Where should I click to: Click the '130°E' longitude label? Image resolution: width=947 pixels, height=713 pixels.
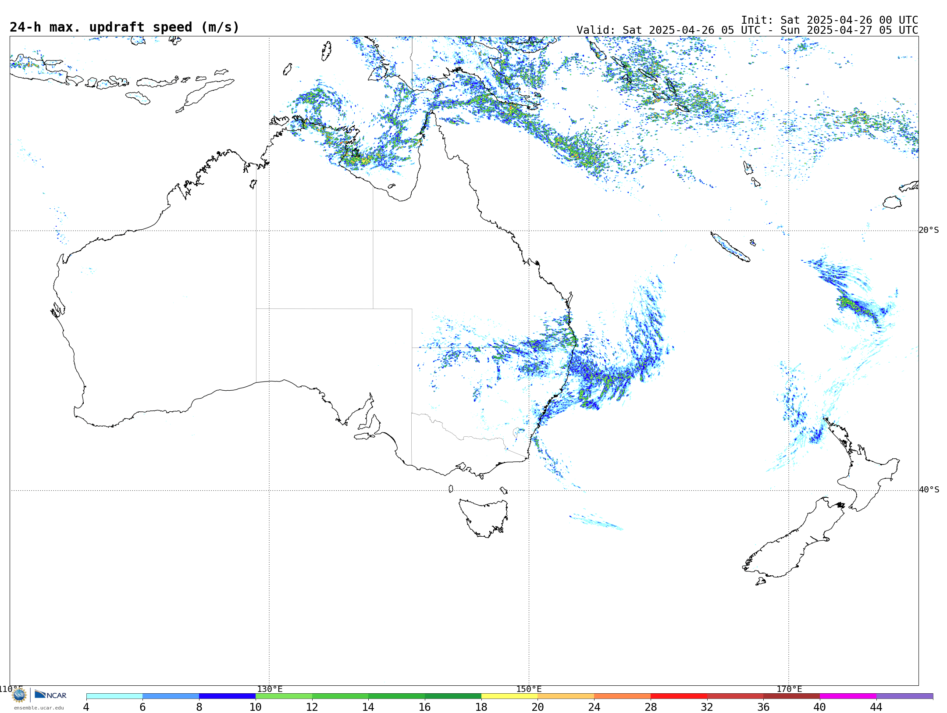(x=270, y=689)
